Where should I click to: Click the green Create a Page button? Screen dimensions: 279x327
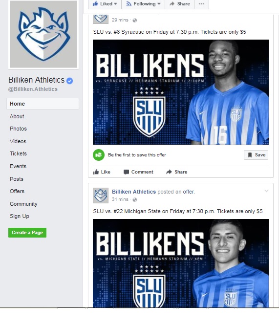tap(27, 233)
